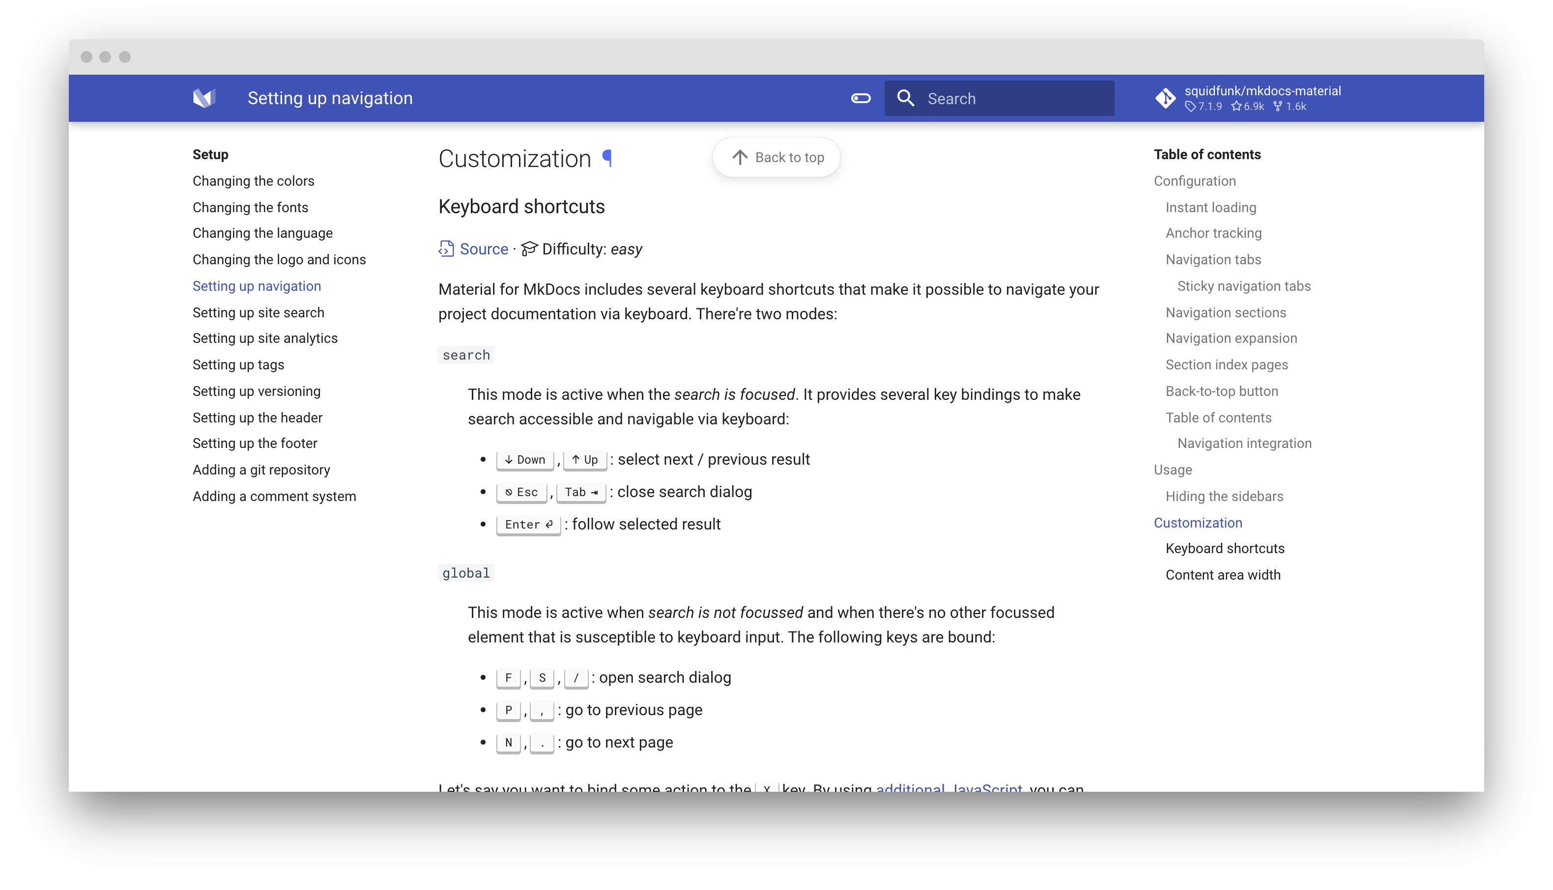The height and width of the screenshot is (890, 1553).
Task: Click the Back to top button
Action: point(776,157)
